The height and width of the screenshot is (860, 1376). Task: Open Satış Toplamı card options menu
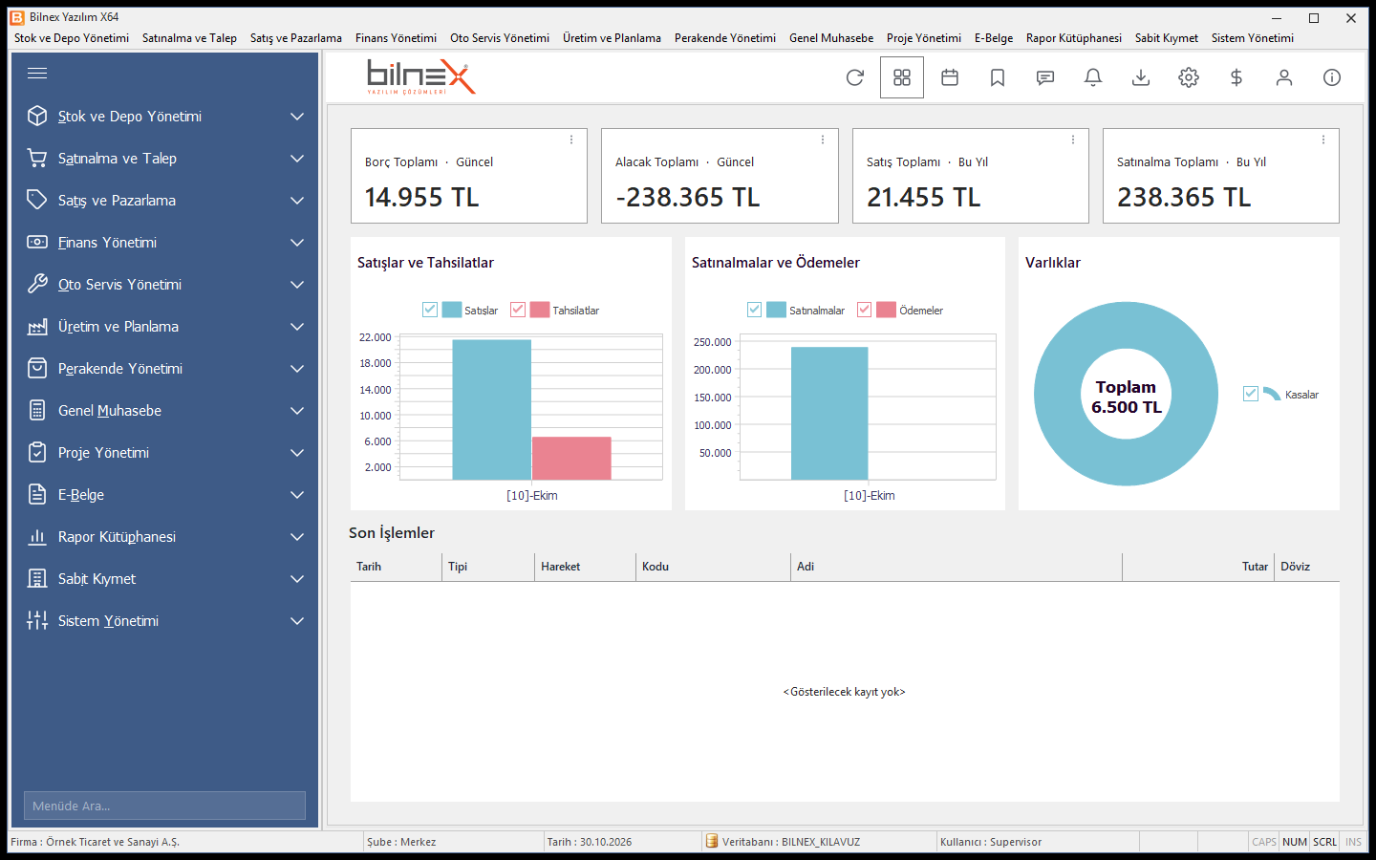[1073, 140]
